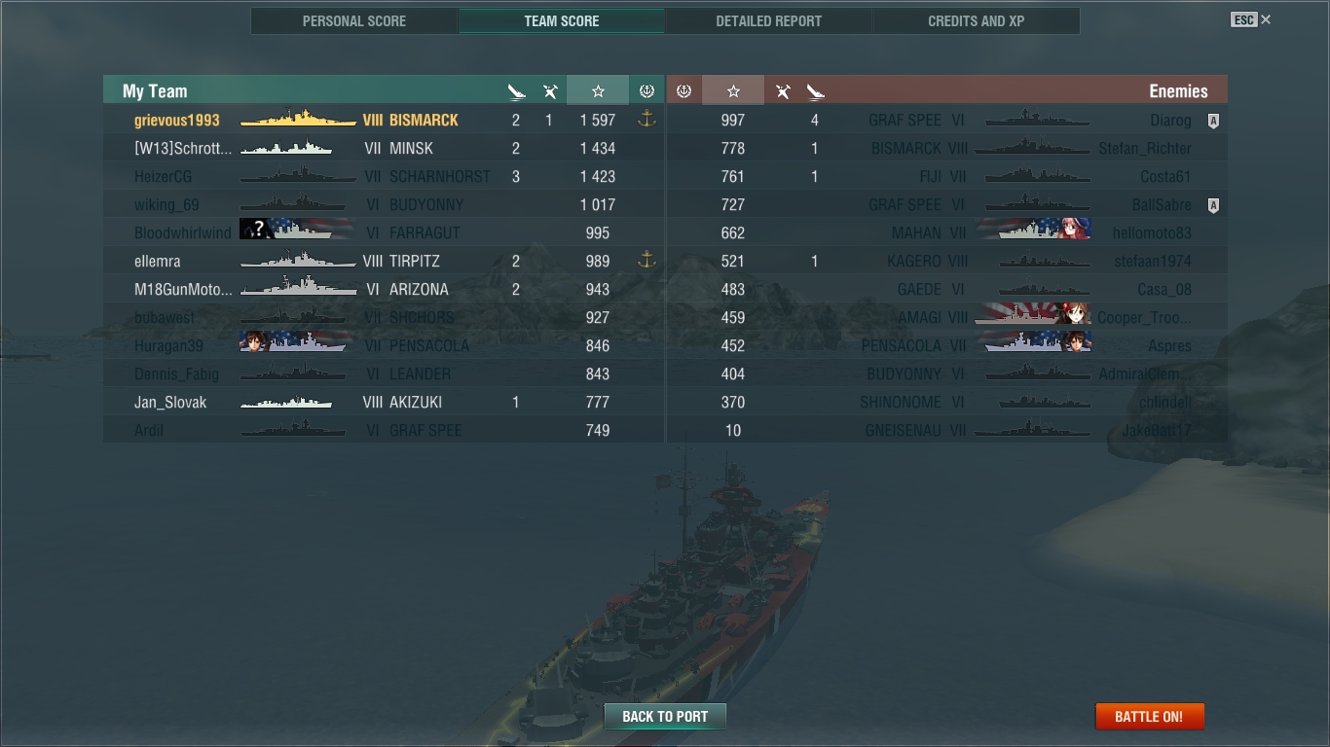Switch to the Detailed Report tab

[768, 20]
